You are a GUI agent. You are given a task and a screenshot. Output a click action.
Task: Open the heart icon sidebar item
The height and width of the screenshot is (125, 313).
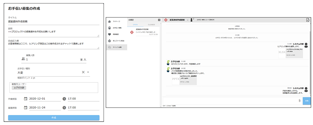click(116, 34)
